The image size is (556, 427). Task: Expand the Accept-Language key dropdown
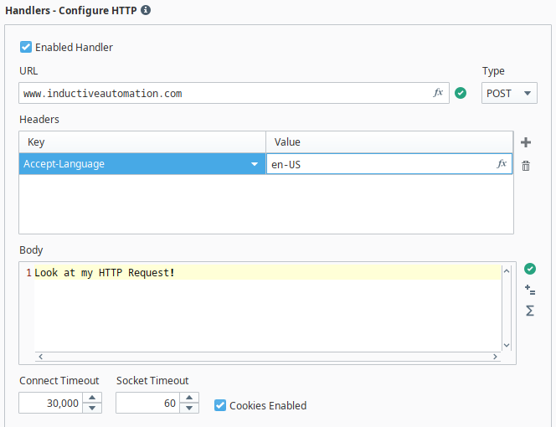coord(255,164)
